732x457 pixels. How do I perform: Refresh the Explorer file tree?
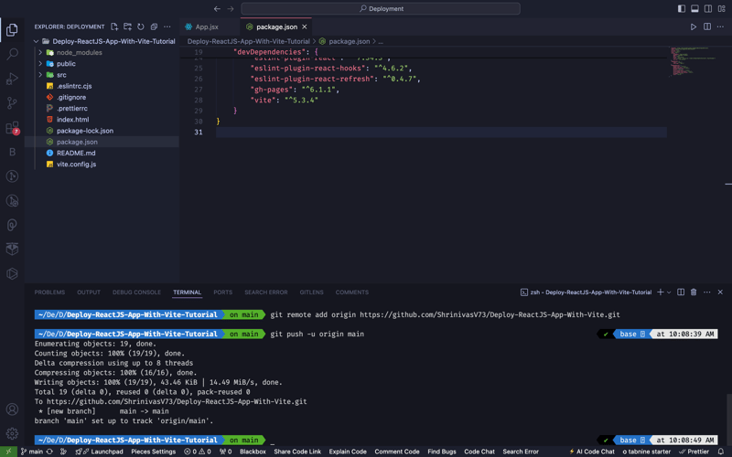(141, 27)
